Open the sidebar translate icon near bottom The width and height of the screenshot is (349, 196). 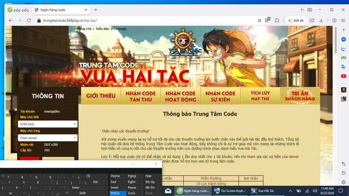344,164
